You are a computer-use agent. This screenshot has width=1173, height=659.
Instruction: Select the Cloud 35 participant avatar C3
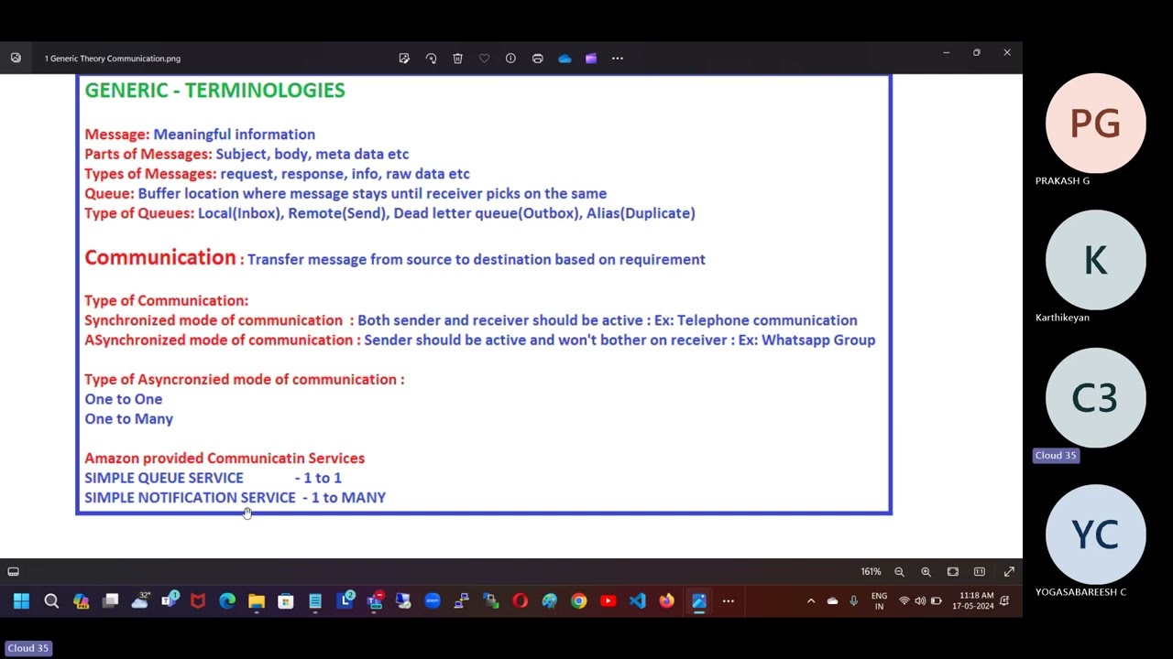click(x=1095, y=398)
